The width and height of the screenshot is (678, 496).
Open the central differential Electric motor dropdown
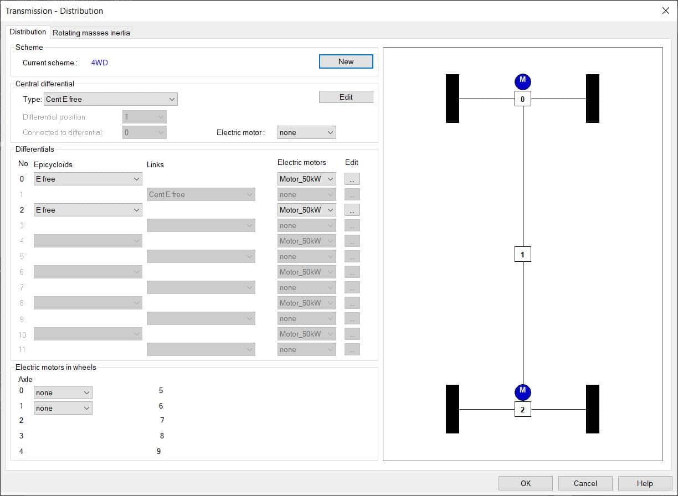point(306,132)
